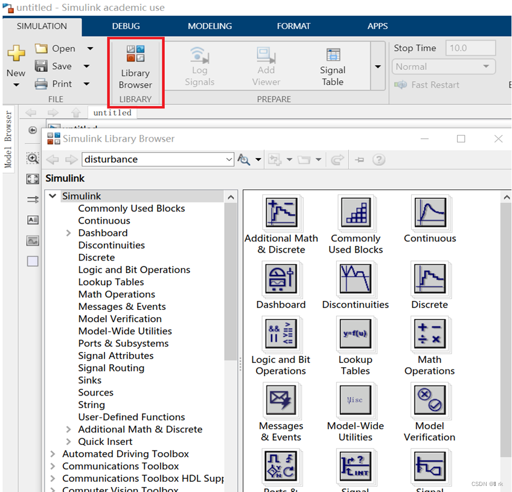
Task: Open the Model Browser side panel
Action: pos(8,139)
